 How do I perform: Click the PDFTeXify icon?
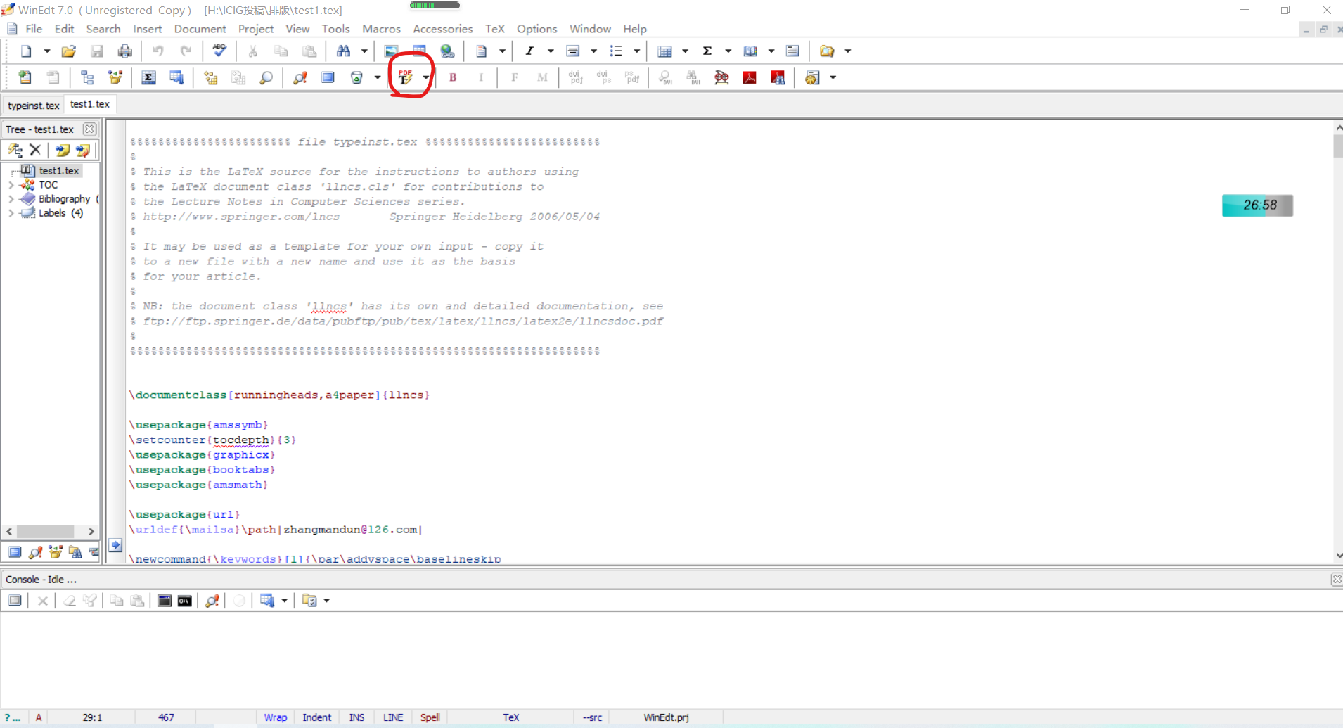pos(406,77)
